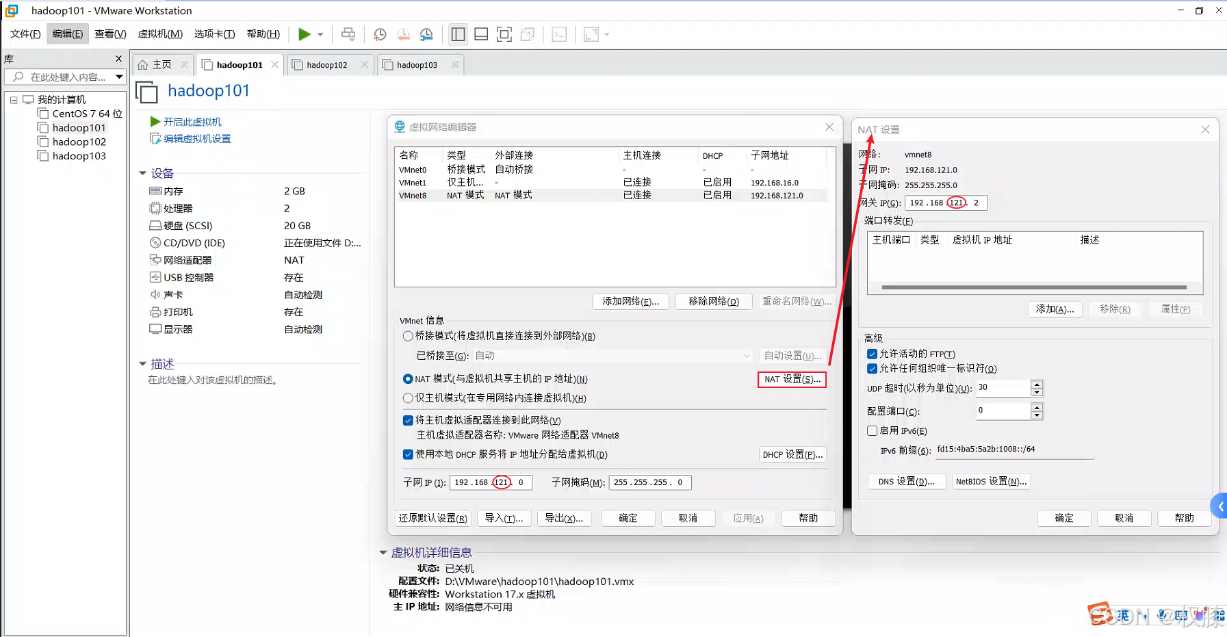Click the 编辑虚拟机设置 link
1227x637 pixels.
[x=197, y=139]
